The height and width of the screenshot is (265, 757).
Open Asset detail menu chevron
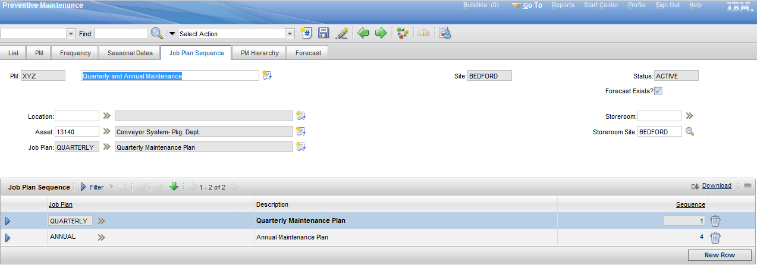click(x=107, y=131)
